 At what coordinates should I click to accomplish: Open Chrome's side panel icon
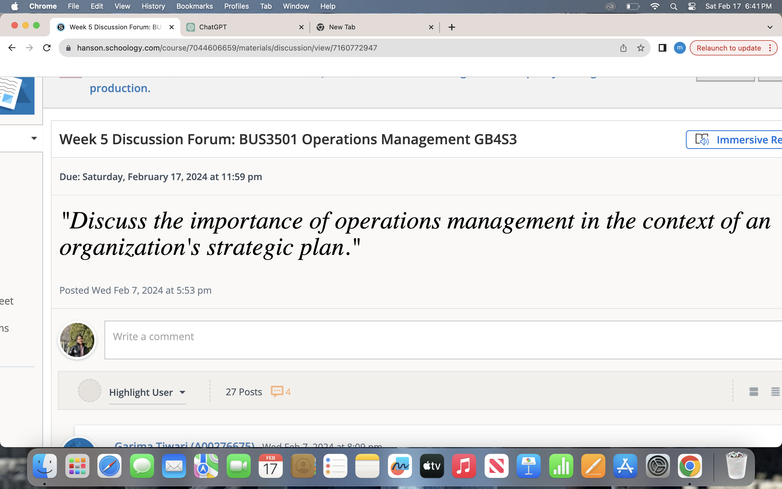pos(662,48)
